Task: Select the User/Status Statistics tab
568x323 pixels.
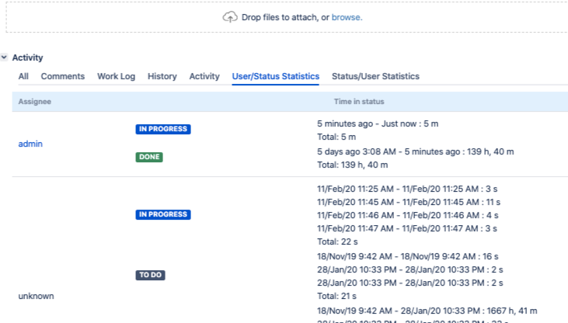Action: [276, 76]
